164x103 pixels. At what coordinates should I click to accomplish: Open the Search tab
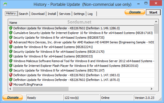point(24,14)
